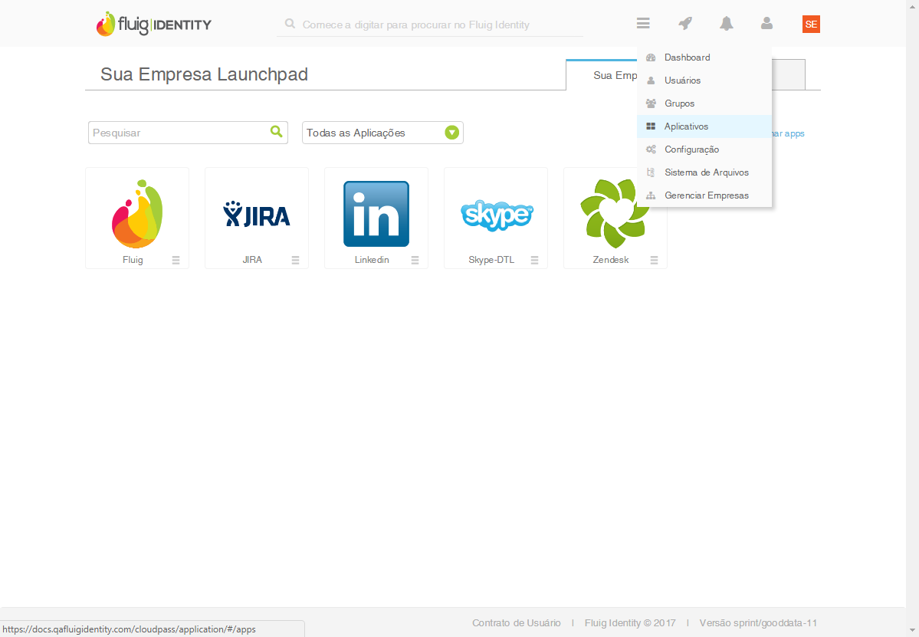Click the green magnifier search icon
Image resolution: width=919 pixels, height=637 pixels.
point(276,131)
